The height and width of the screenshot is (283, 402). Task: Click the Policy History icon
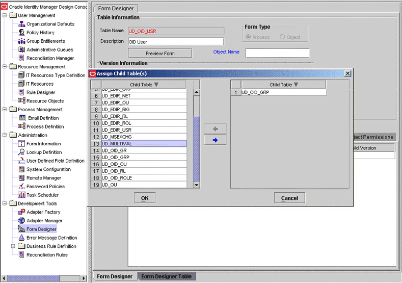pyautogui.click(x=21, y=33)
